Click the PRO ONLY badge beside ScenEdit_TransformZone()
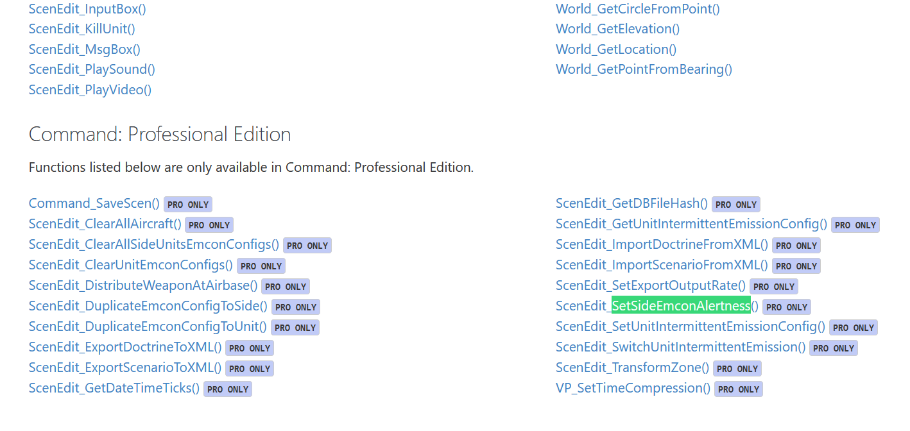Viewport: 910px width, 431px height. click(737, 369)
